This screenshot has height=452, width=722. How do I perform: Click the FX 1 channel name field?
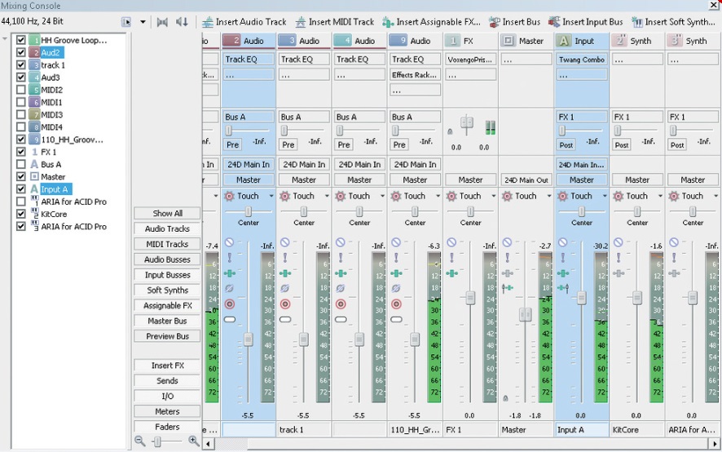tap(470, 430)
